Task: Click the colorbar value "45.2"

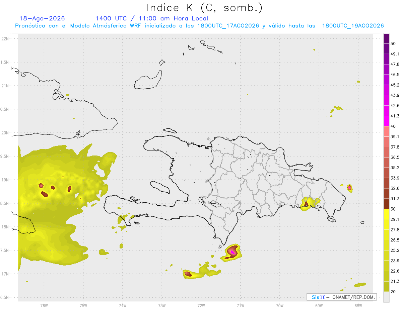Action: 395,85
